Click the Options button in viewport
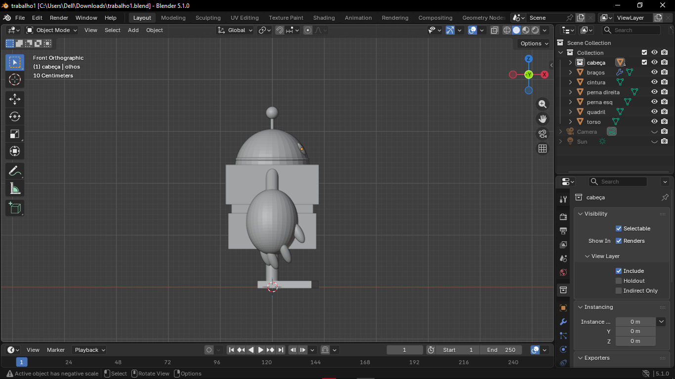 [x=534, y=43]
